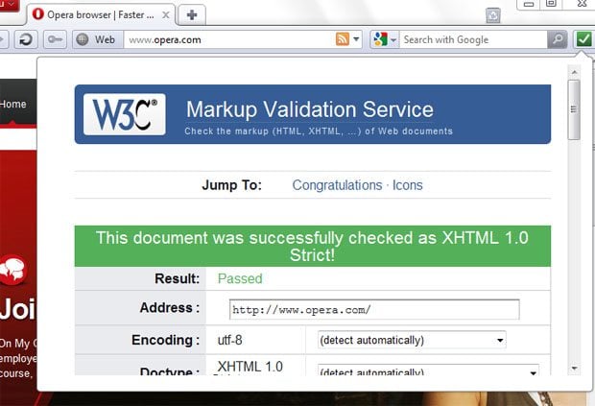Click the magnifier search button

click(557, 39)
